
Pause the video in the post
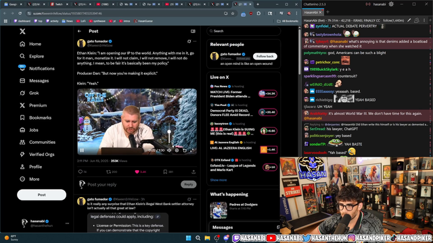tap(82, 150)
